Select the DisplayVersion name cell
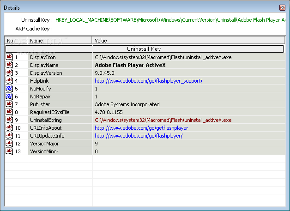 tap(60, 73)
